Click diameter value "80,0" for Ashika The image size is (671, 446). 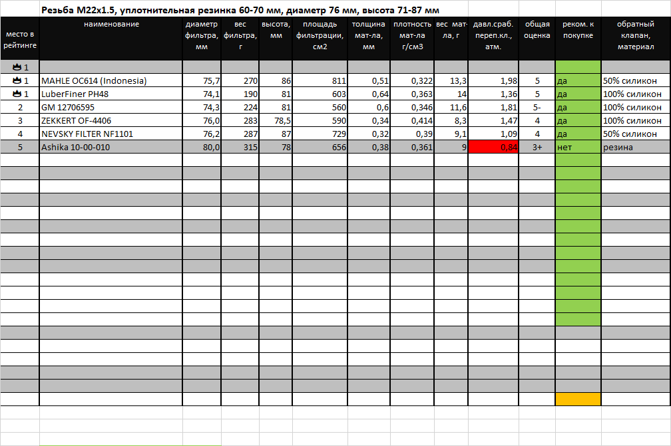(202, 147)
